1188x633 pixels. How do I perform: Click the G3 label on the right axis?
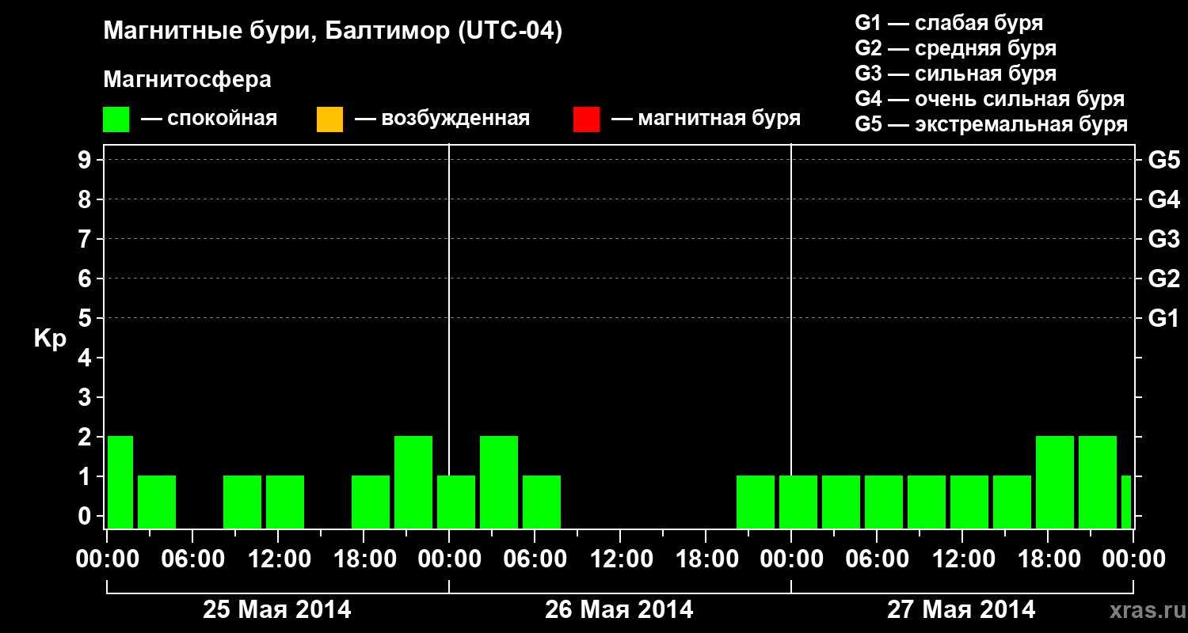click(1163, 239)
